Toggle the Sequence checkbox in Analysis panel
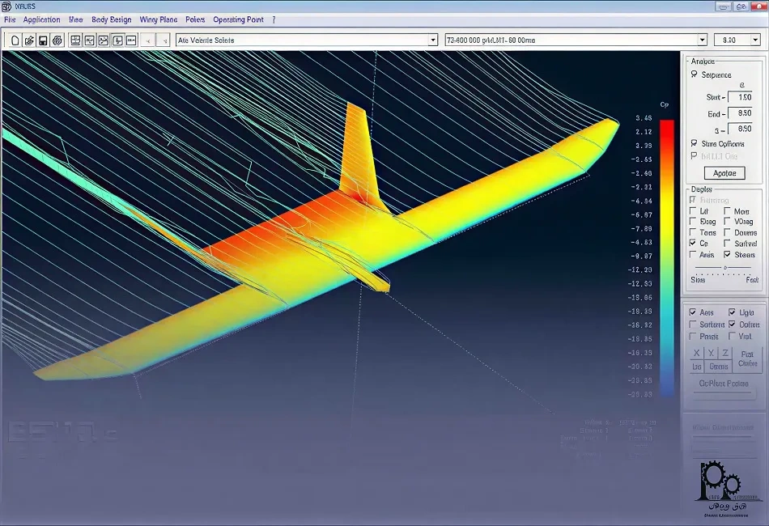Viewport: 769px width, 526px height. (x=694, y=74)
